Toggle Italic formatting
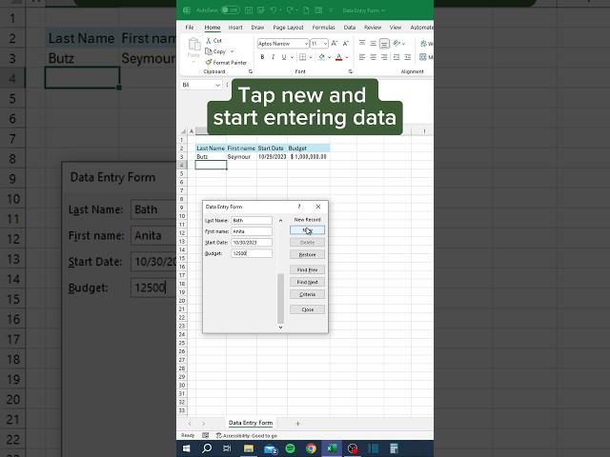 tap(274, 57)
